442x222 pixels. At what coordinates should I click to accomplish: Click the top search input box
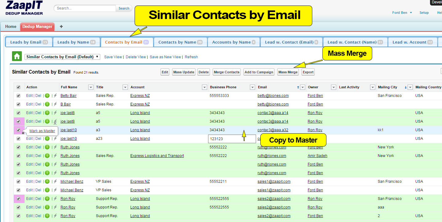coord(85,8)
